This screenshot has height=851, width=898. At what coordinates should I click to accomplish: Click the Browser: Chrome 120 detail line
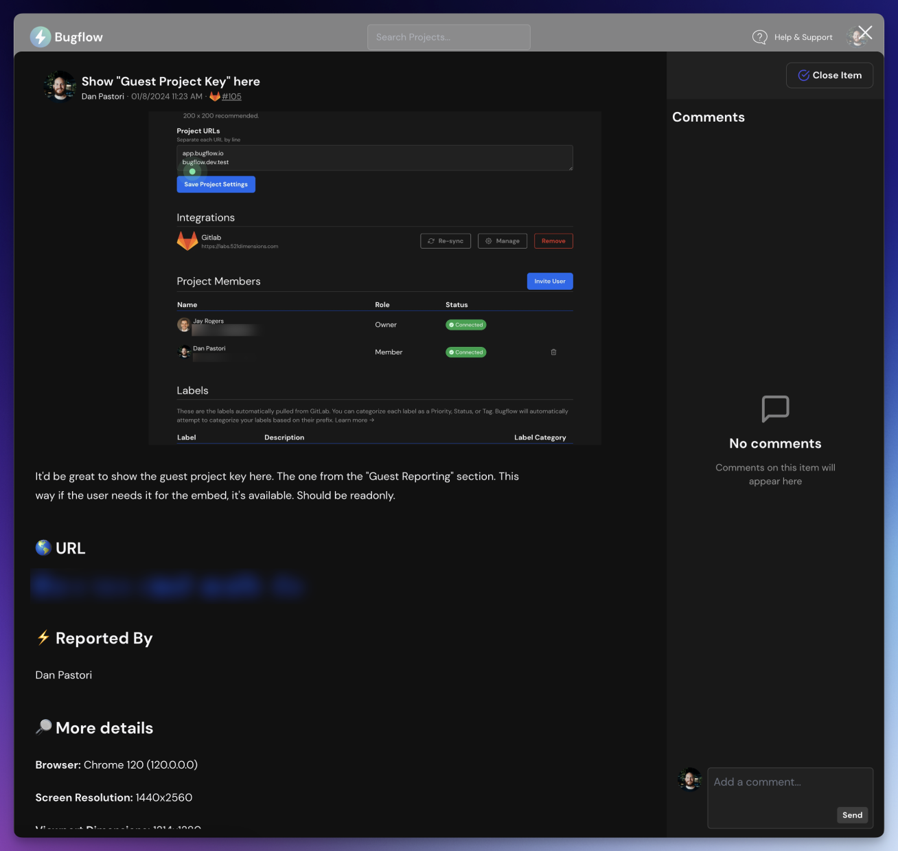pyautogui.click(x=117, y=765)
